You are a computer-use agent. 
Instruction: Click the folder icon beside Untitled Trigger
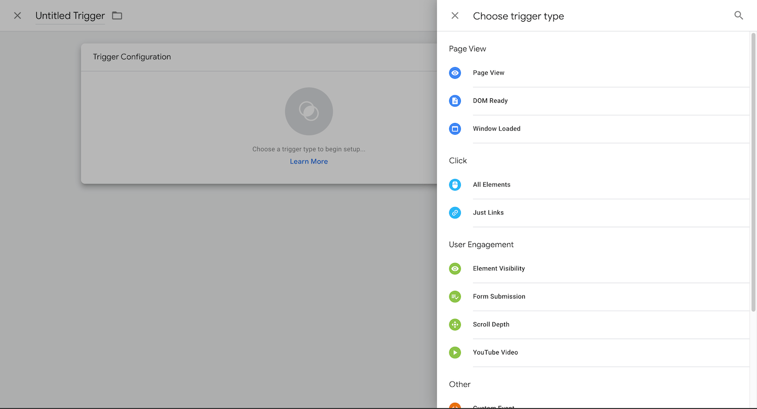point(117,16)
